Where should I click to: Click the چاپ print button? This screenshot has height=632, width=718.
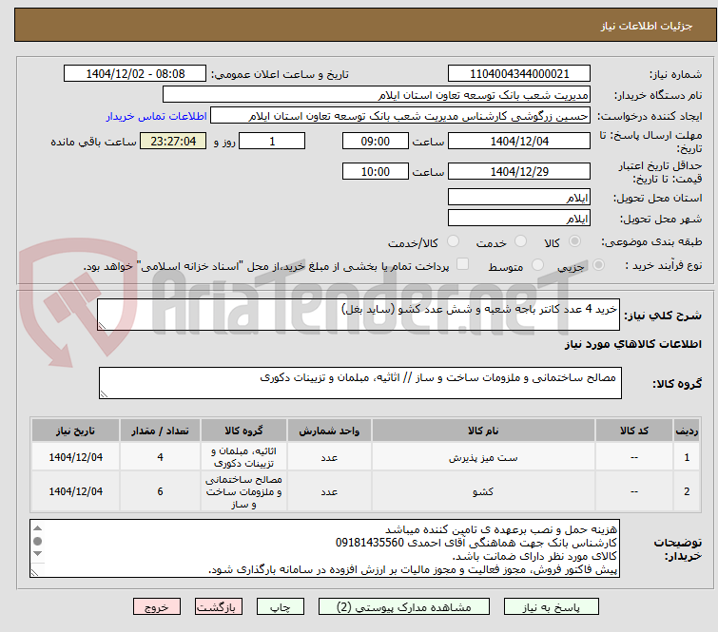pos(281,607)
